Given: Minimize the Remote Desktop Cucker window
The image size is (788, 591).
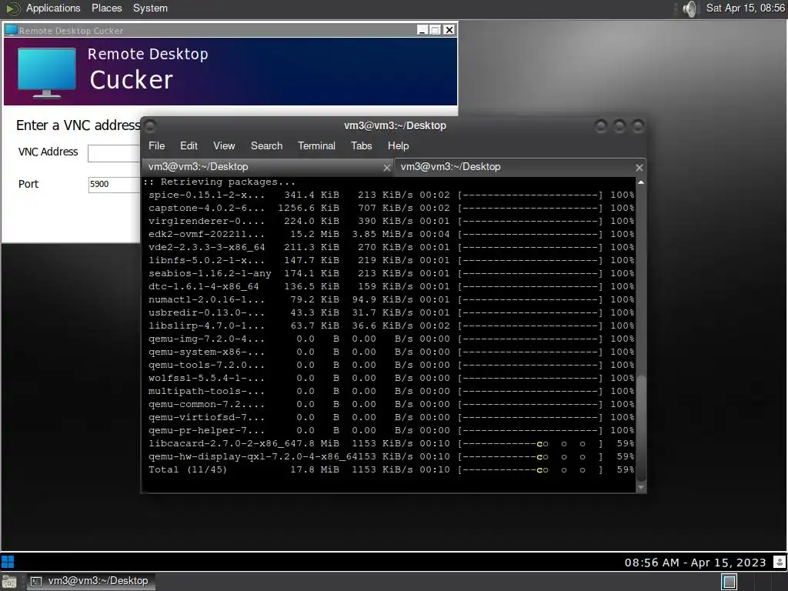Looking at the screenshot, I should (x=422, y=30).
